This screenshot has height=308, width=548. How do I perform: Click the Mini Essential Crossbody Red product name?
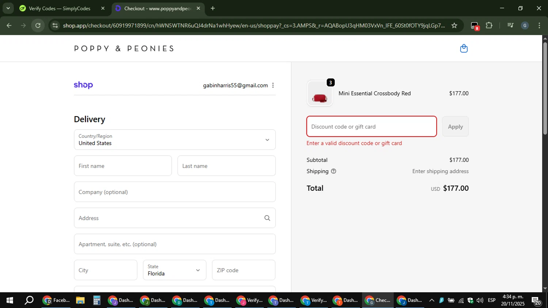click(x=374, y=94)
